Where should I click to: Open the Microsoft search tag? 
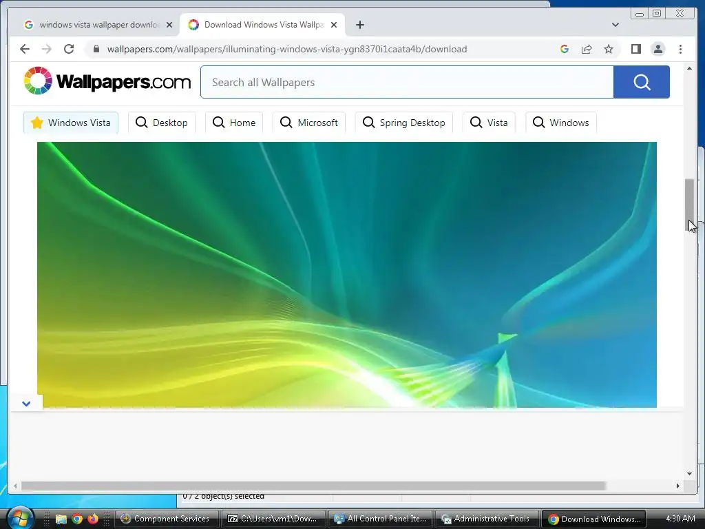[309, 123]
